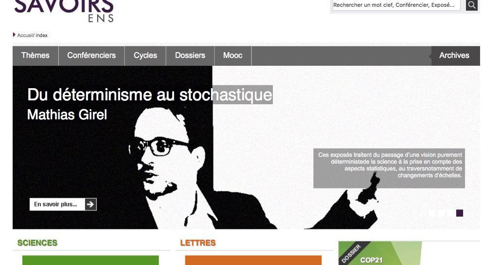
Task: Open the Mooc tab
Action: (x=232, y=56)
